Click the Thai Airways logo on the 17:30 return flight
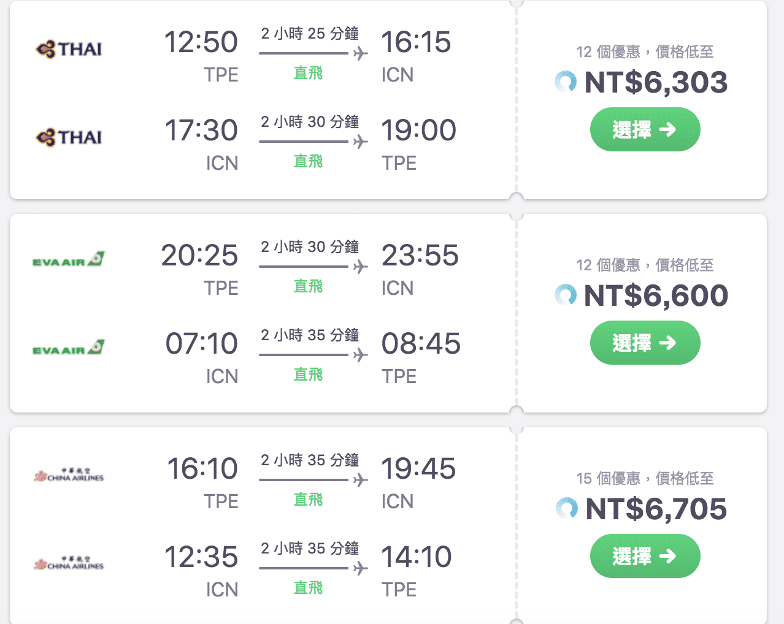This screenshot has height=624, width=784. [69, 137]
